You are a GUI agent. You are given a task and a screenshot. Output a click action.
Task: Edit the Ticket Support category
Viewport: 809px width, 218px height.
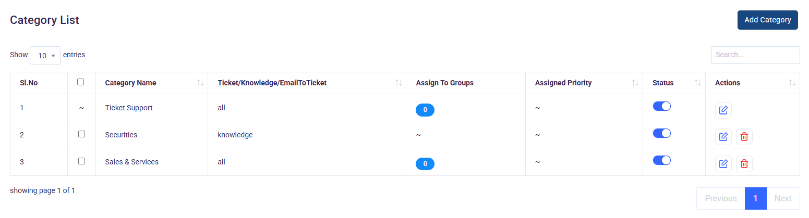pos(723,110)
